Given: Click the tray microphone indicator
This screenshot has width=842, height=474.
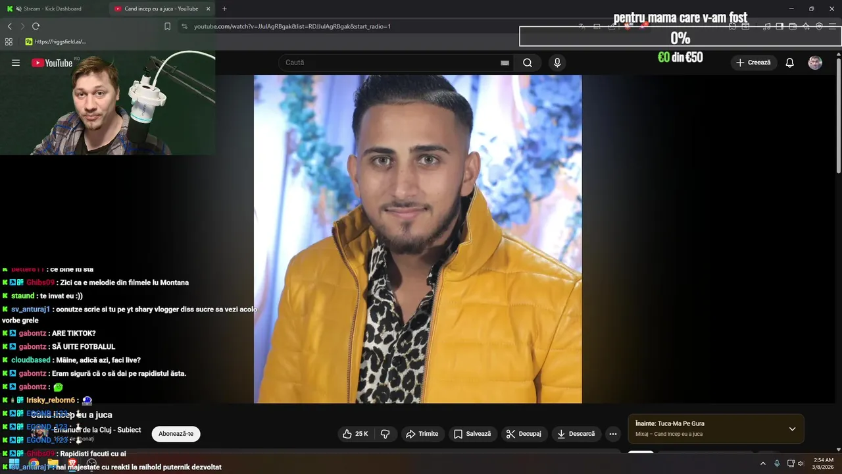Looking at the screenshot, I should [777, 463].
